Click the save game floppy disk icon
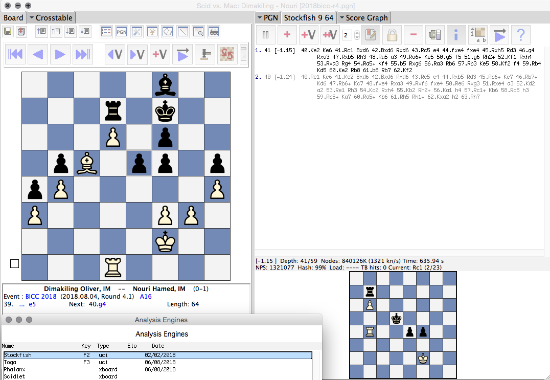 (8, 32)
